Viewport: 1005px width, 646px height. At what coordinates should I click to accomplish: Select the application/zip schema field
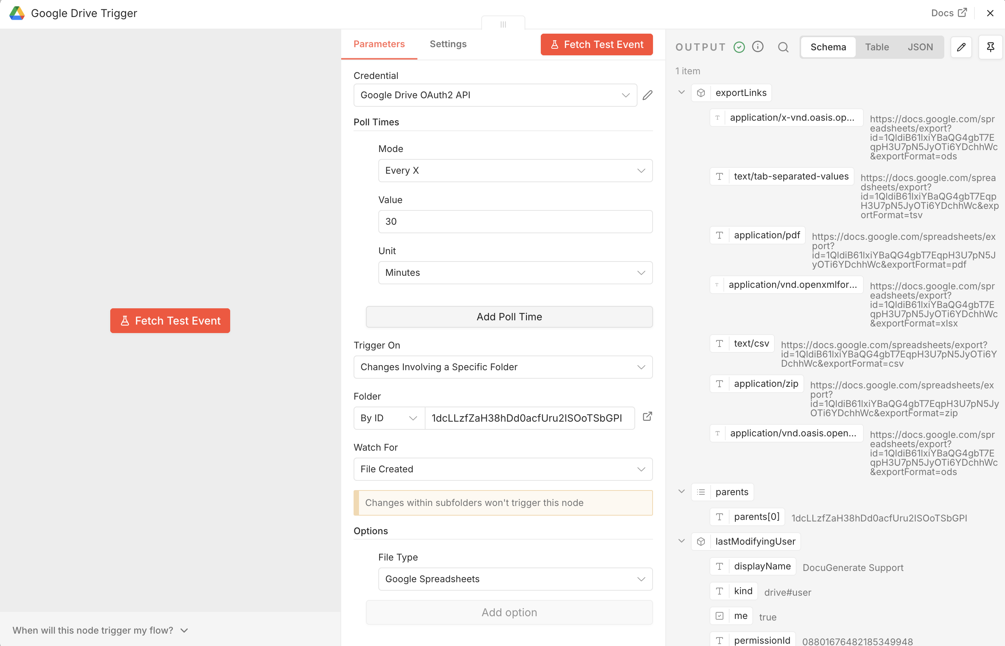tap(757, 384)
